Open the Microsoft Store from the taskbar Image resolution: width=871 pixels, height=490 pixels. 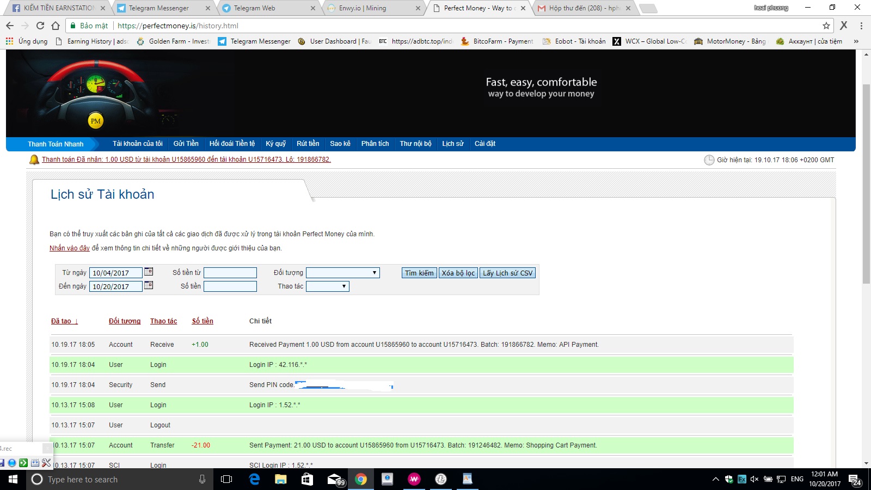(x=307, y=479)
